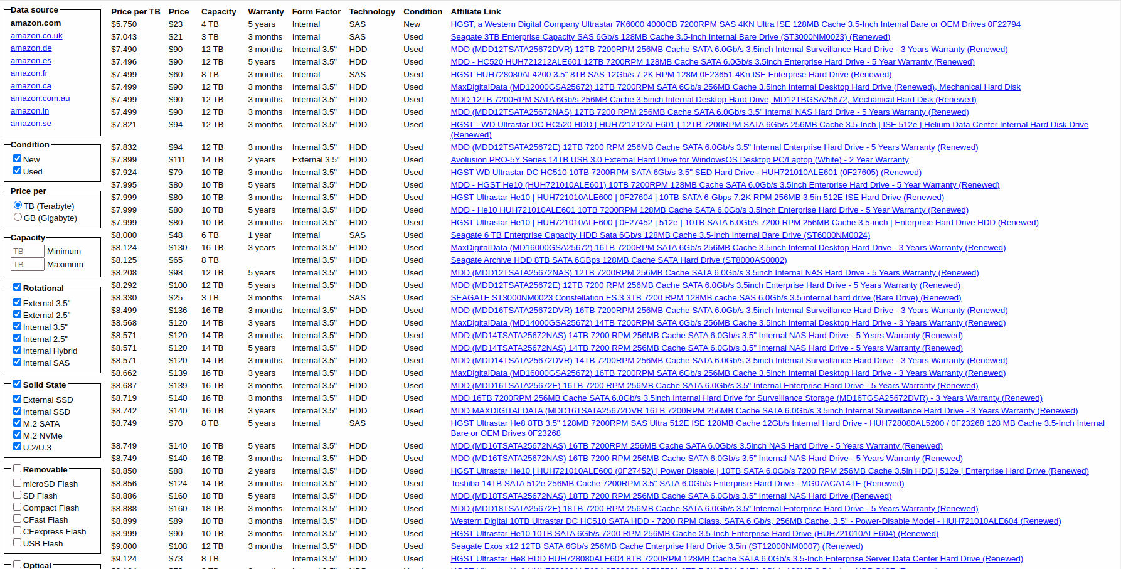The image size is (1121, 569).
Task: Click the Capacity column header
Action: [x=218, y=12]
